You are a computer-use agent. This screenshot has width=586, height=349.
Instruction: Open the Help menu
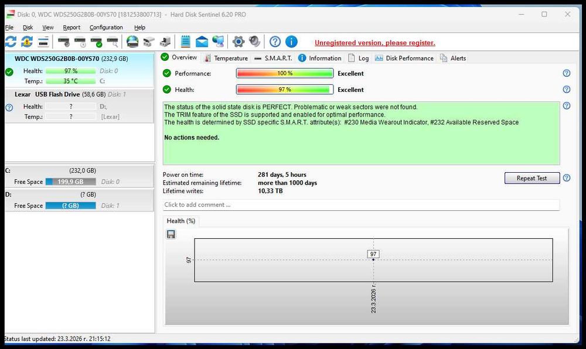pyautogui.click(x=140, y=28)
